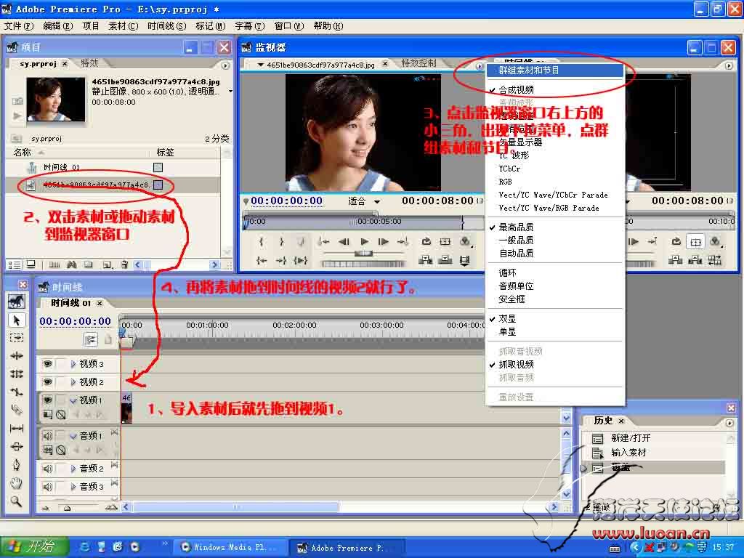Hide the 视频 3 track eye

click(47, 364)
